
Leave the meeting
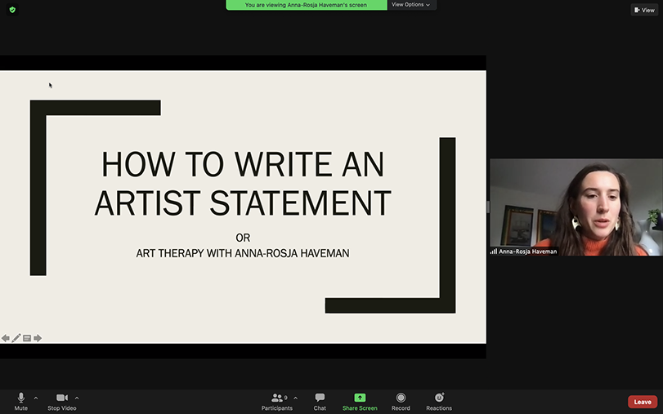pyautogui.click(x=643, y=402)
